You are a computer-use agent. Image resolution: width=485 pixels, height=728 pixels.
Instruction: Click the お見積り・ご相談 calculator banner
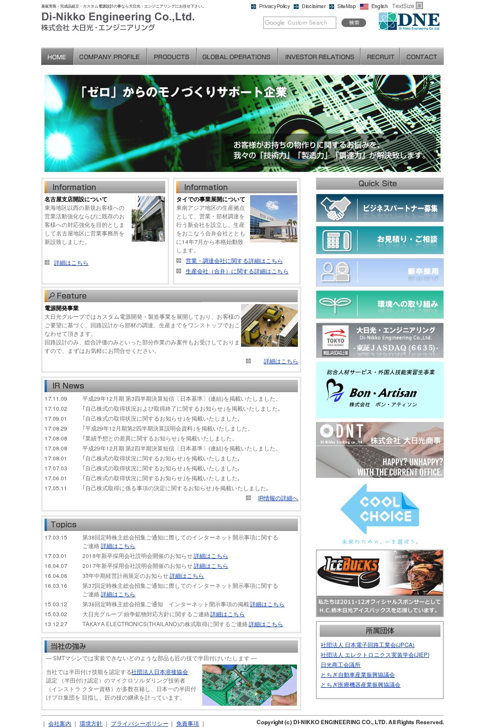tap(380, 240)
